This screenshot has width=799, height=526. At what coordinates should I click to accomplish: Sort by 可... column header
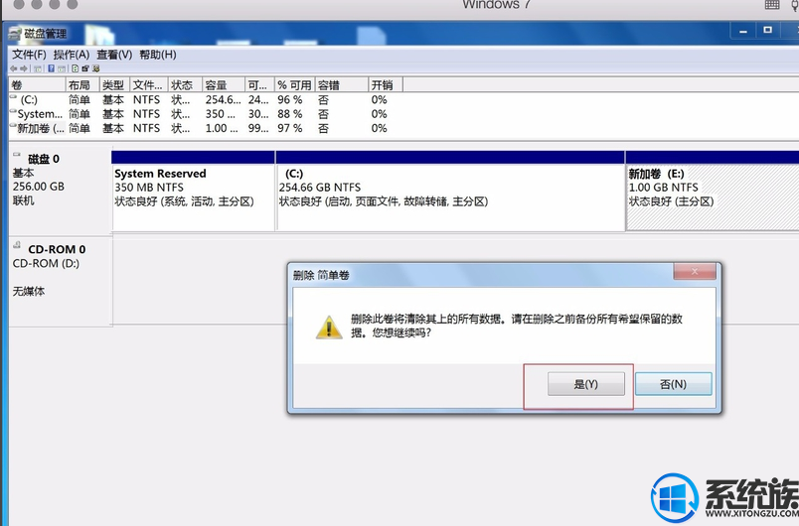click(260, 85)
